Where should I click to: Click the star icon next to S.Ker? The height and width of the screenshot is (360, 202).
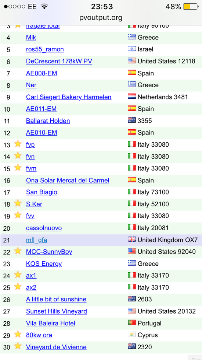coord(18,203)
